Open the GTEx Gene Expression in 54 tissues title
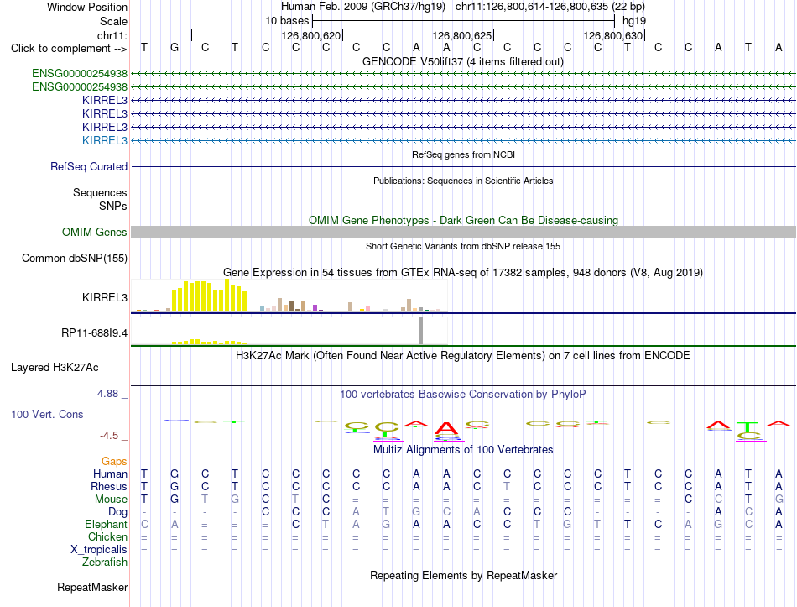 [x=463, y=272]
